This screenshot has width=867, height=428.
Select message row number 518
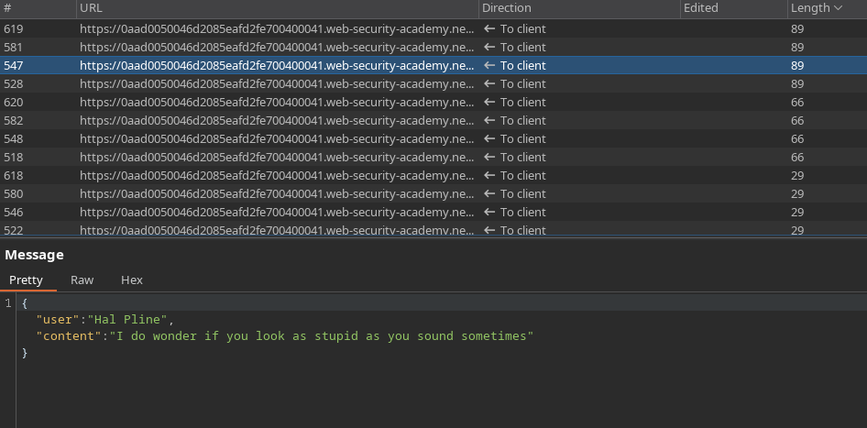click(275, 157)
